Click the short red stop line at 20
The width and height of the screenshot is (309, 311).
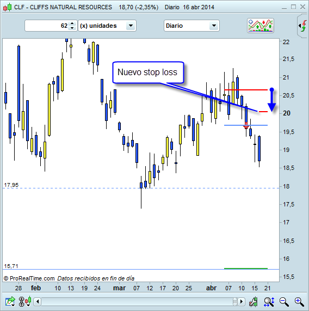point(263,112)
